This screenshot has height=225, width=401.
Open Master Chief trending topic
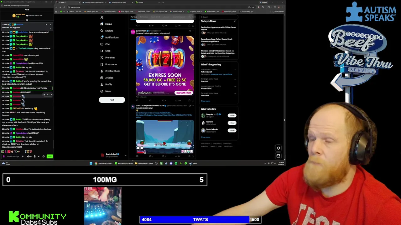pyautogui.click(x=206, y=88)
